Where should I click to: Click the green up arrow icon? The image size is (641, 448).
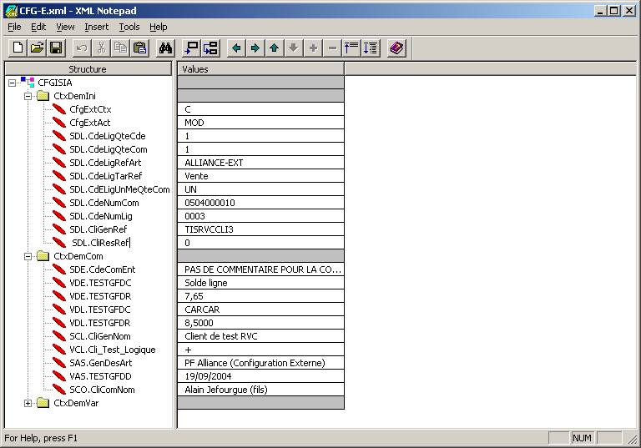pos(275,48)
